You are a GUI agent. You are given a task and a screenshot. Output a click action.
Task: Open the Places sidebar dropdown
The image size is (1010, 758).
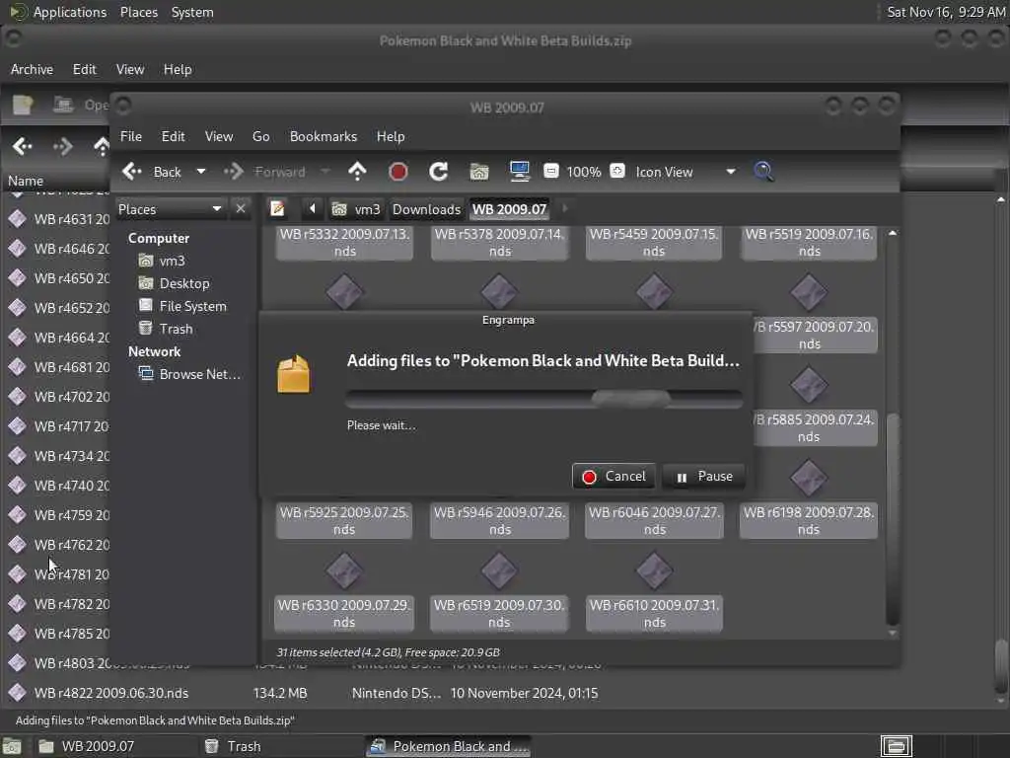tap(170, 209)
